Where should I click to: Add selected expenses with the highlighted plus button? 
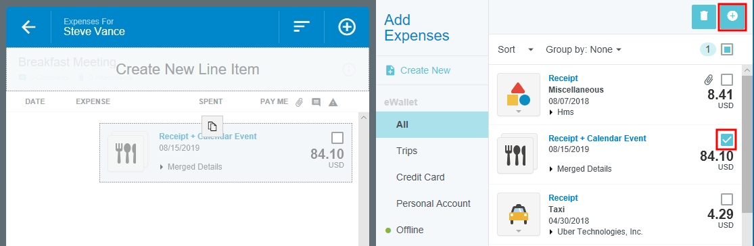coord(732,17)
